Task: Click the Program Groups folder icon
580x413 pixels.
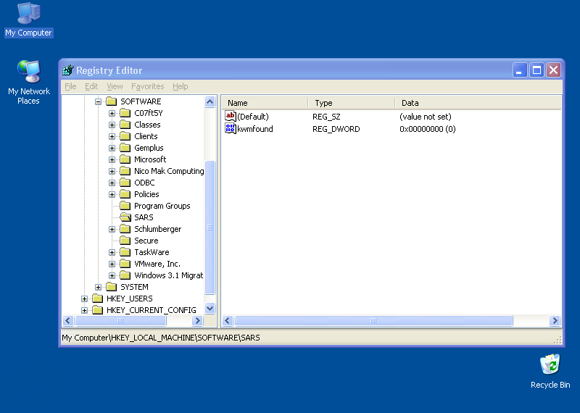Action: point(125,206)
